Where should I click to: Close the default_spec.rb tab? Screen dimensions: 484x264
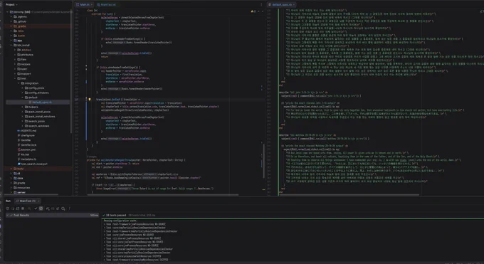294,5
